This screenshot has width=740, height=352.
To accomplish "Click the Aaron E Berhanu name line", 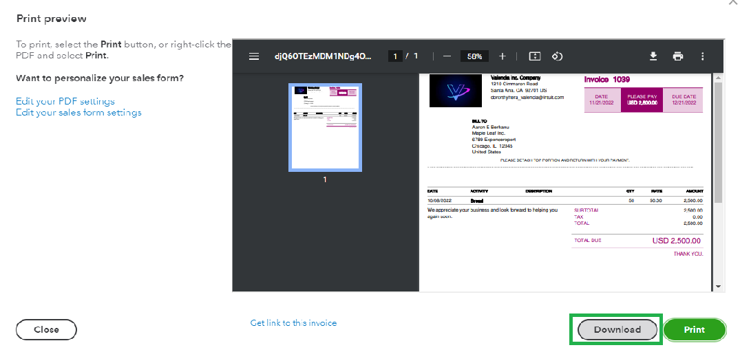I will pyautogui.click(x=491, y=126).
